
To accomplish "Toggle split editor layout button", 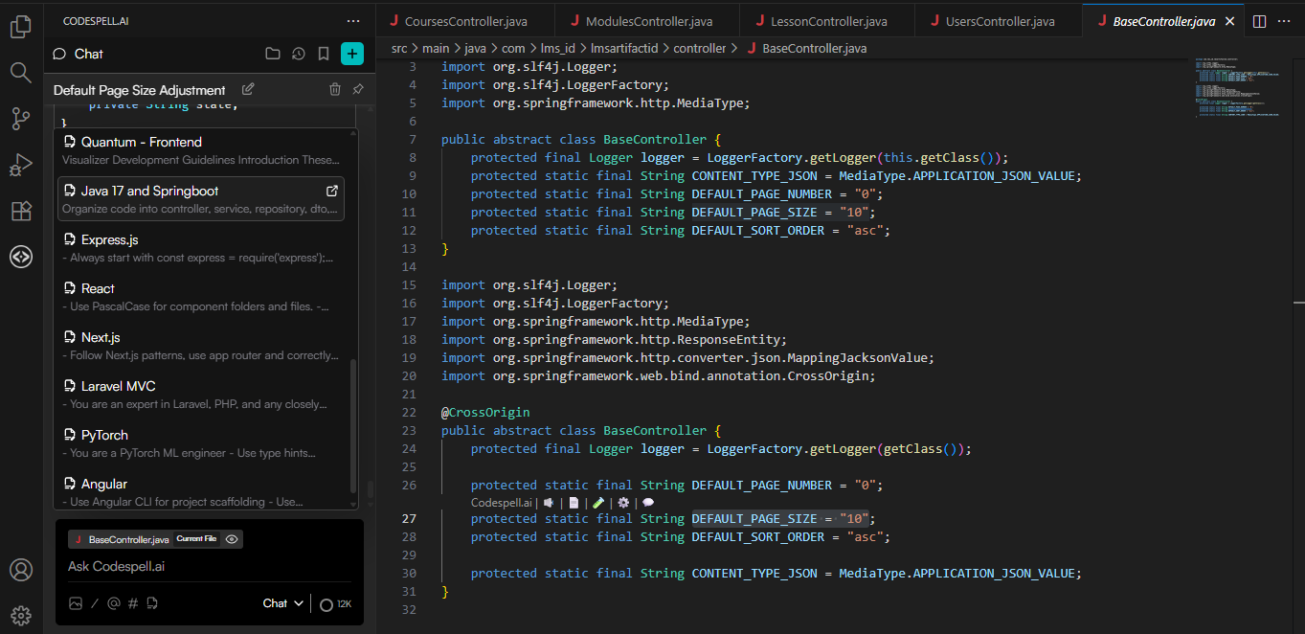I will click(x=1260, y=21).
